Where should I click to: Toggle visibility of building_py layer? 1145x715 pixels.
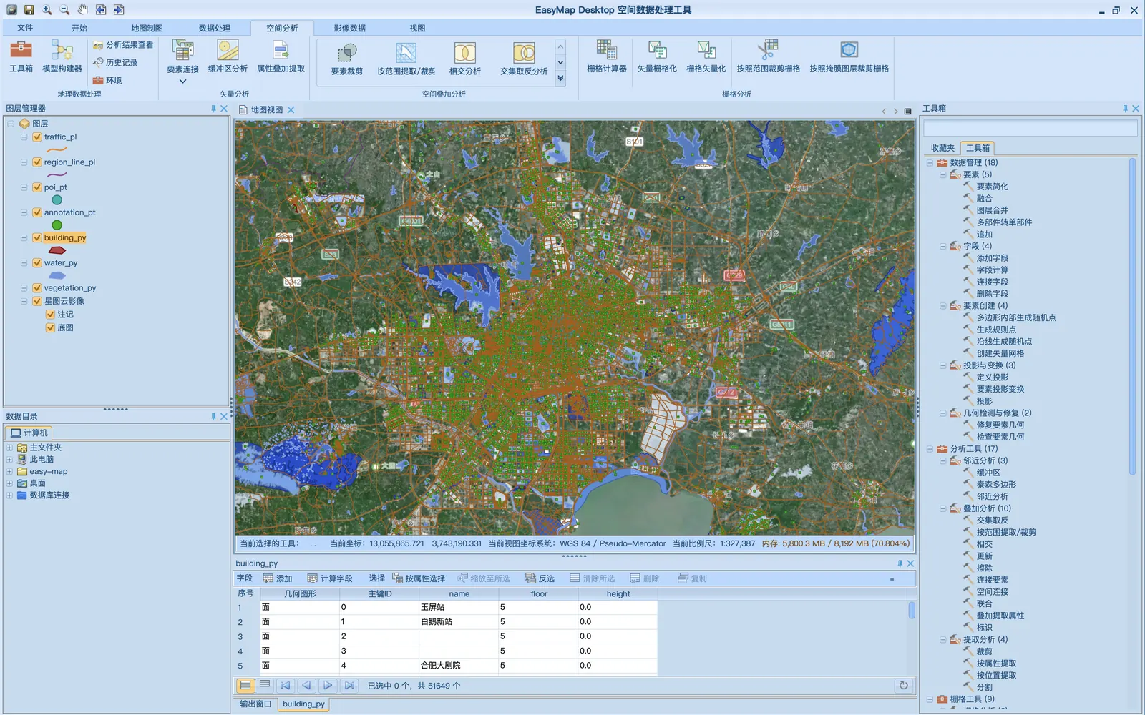tap(37, 237)
